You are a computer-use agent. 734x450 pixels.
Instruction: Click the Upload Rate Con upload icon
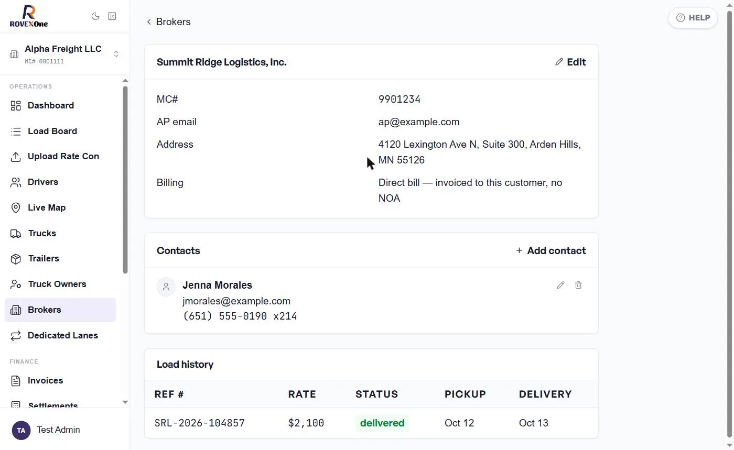16,157
